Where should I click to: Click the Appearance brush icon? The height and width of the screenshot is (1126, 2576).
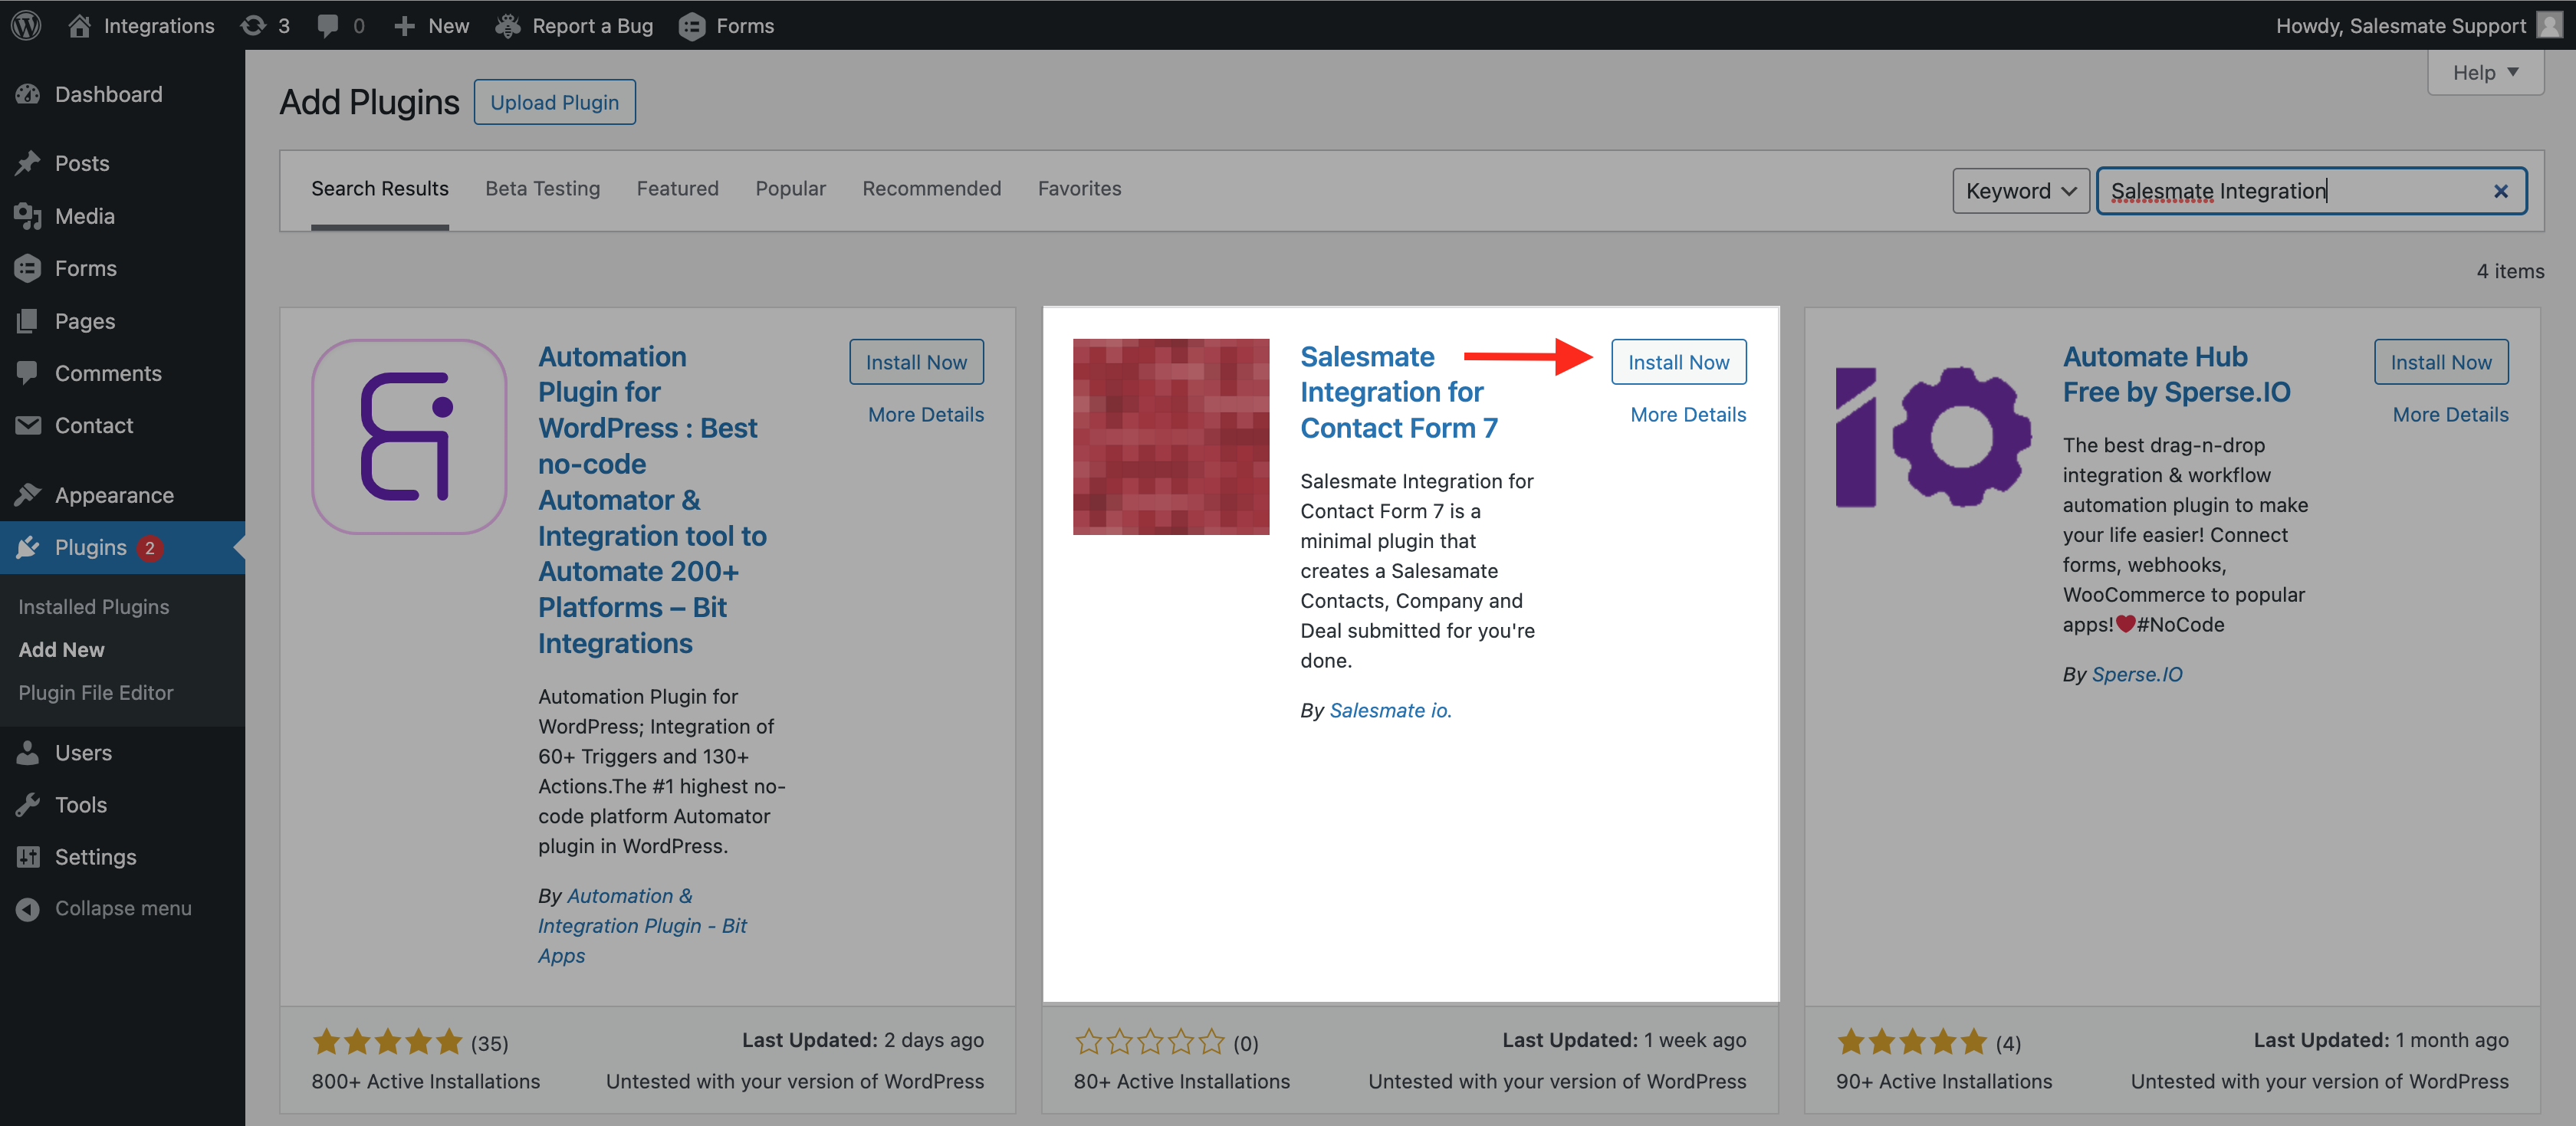28,494
